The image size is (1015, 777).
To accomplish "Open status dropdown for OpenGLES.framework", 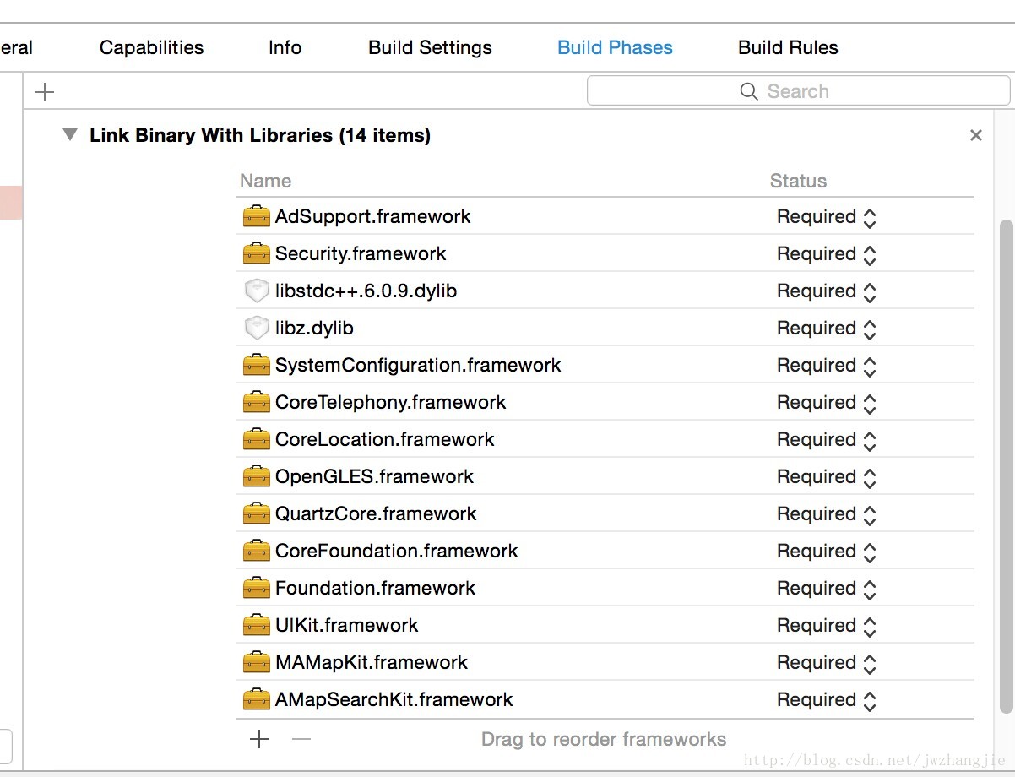I will coord(827,477).
